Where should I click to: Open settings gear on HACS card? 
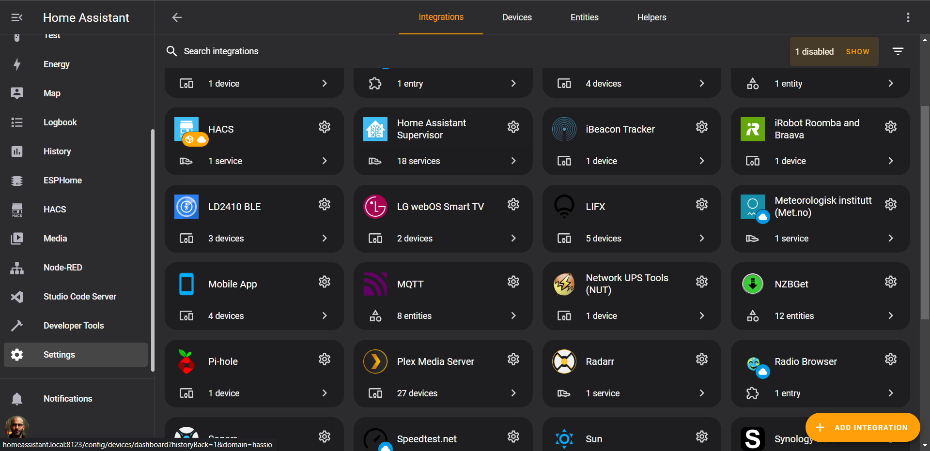pos(324,127)
